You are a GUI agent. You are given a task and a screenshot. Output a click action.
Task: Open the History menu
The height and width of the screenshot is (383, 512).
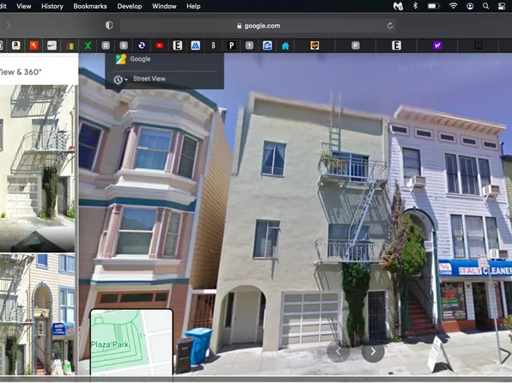(52, 6)
